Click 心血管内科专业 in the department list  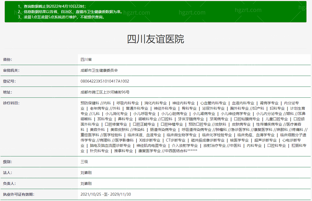click(x=213, y=103)
